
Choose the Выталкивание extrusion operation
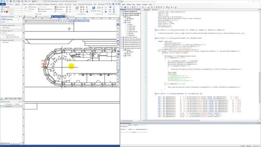[x=60, y=7]
